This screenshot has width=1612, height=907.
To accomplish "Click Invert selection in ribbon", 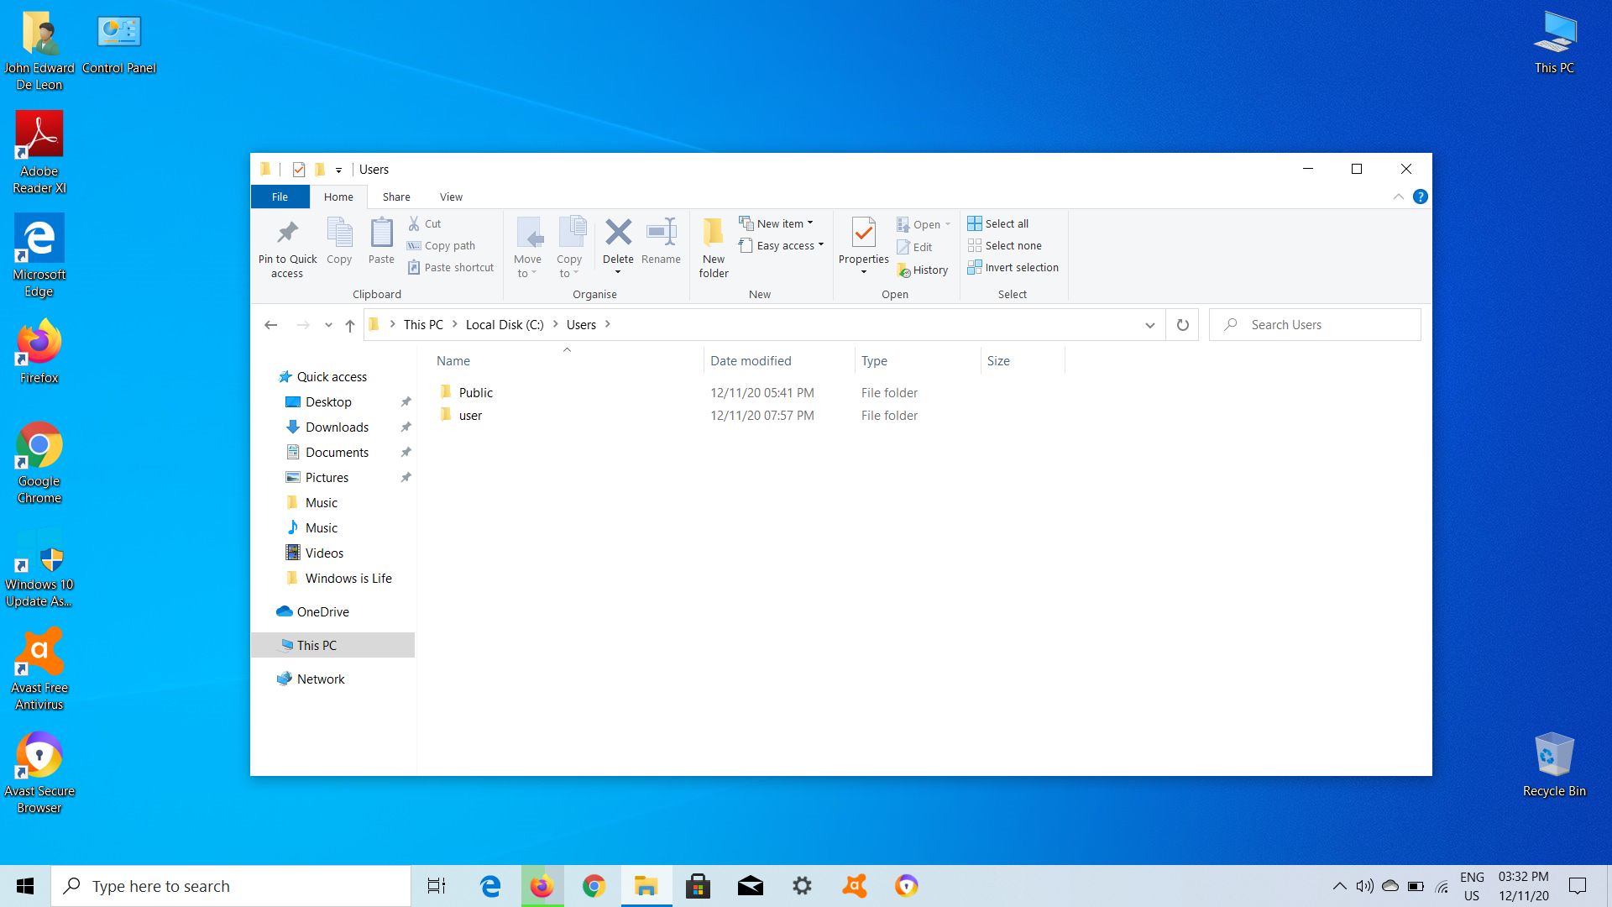I will pos(1013,267).
